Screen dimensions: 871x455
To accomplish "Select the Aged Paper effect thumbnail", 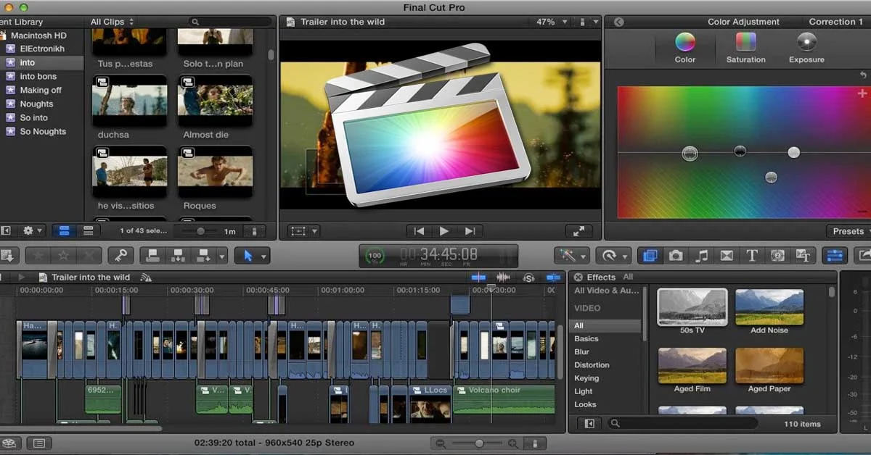I will coord(769,366).
